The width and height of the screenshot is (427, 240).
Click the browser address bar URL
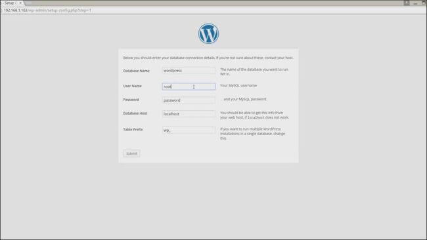(47, 10)
